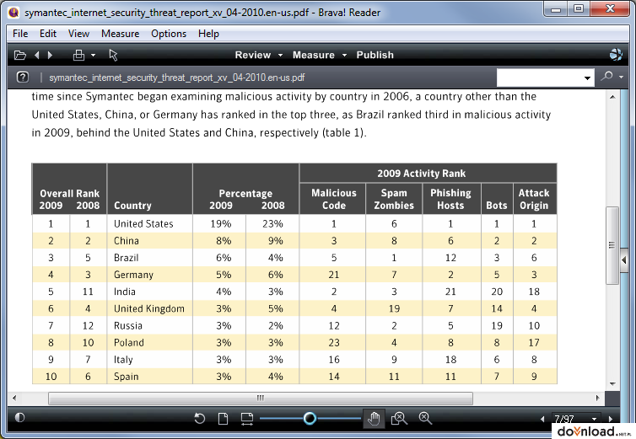
Task: Click the fit width icon
Action: coord(246,419)
